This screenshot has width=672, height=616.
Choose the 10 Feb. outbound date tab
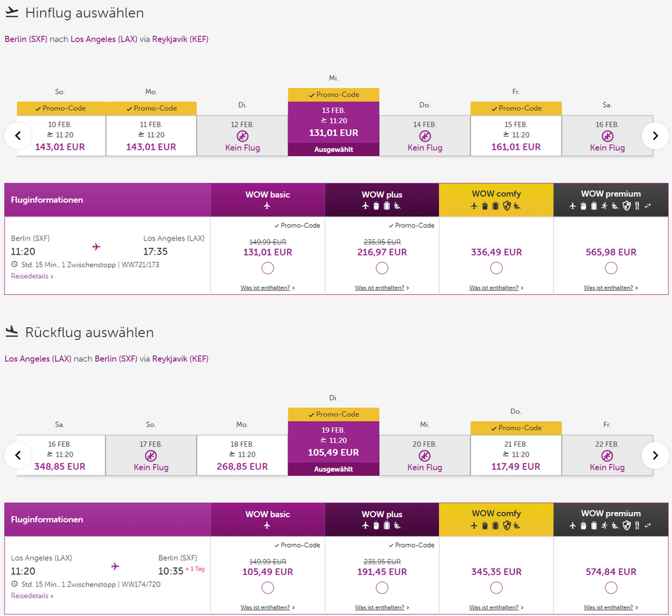tap(61, 136)
